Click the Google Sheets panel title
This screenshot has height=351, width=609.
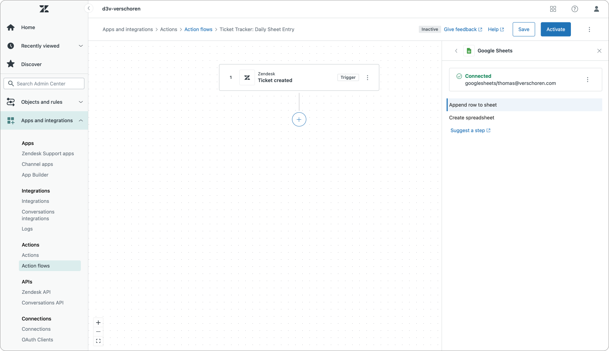tap(495, 51)
